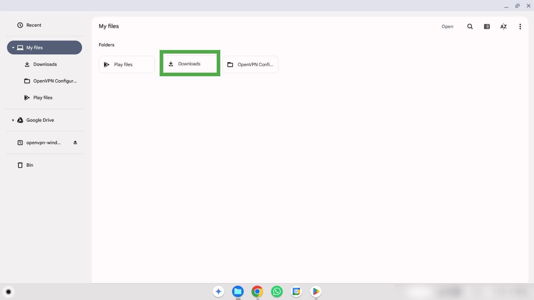Open the search icon in toolbar
The height and width of the screenshot is (300, 534).
(x=470, y=27)
